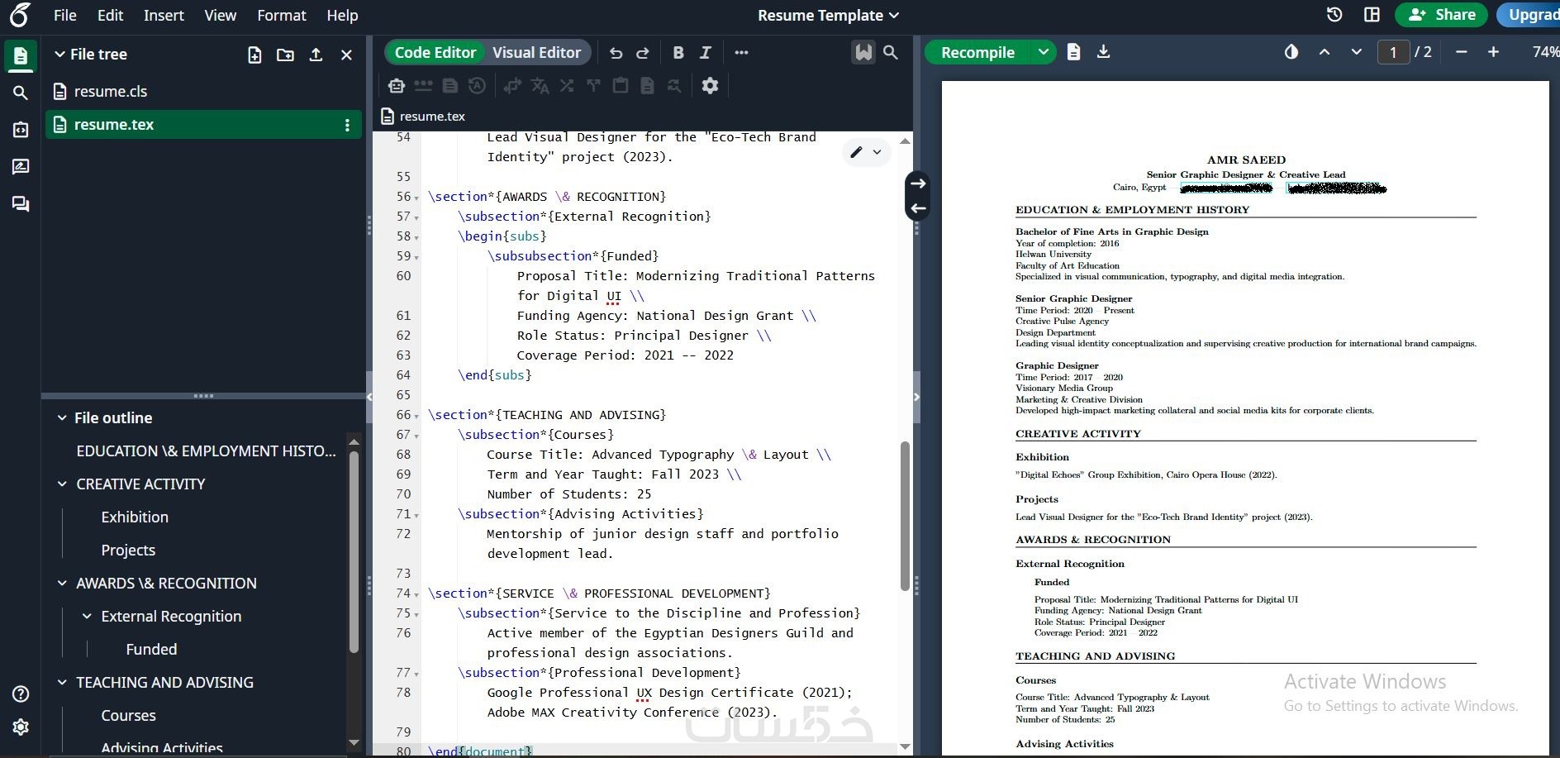Toggle the bookmark-style highlight button beside search
Image resolution: width=1560 pixels, height=758 pixels.
tap(863, 53)
